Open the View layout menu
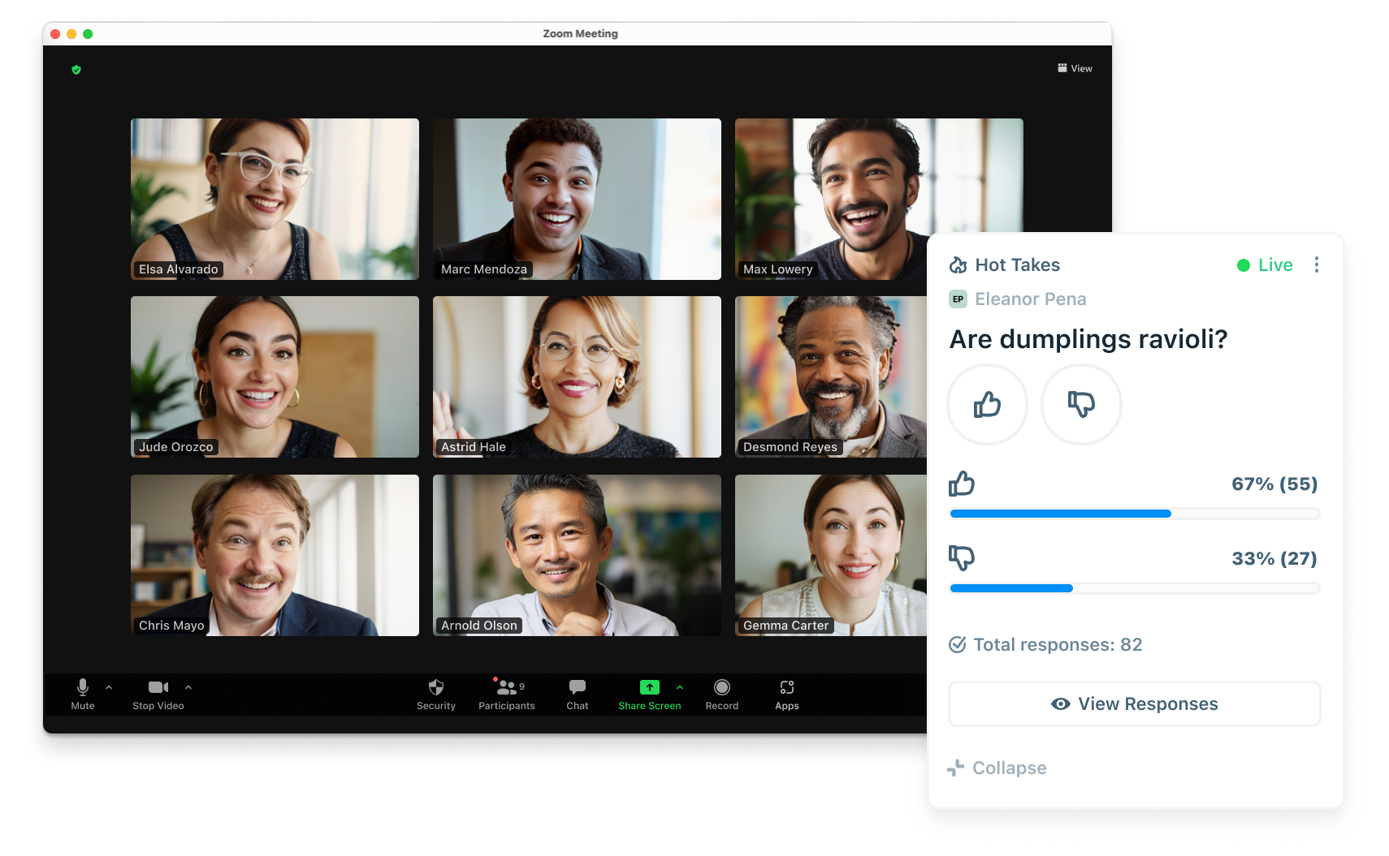Screen dimensions: 1389x856 pos(1075,68)
